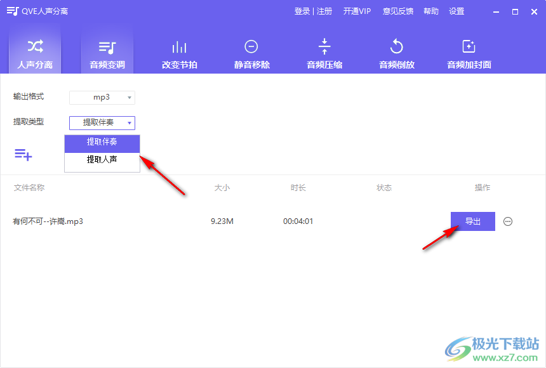The image size is (546, 368).
Task: Select the 音频加封面 add cover tool
Action: click(469, 54)
